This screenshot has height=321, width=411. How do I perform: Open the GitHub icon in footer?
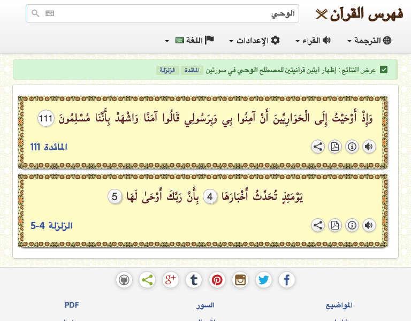[124, 280]
